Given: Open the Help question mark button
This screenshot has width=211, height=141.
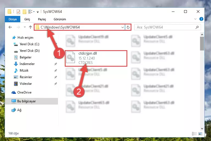Looking at the screenshot, I should (x=201, y=19).
